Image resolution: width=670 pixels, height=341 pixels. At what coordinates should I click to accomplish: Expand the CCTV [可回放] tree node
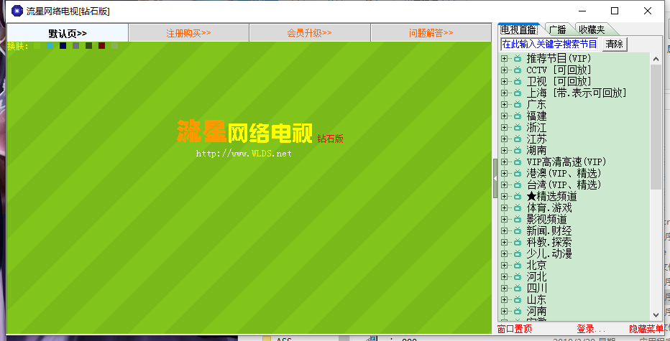point(504,70)
